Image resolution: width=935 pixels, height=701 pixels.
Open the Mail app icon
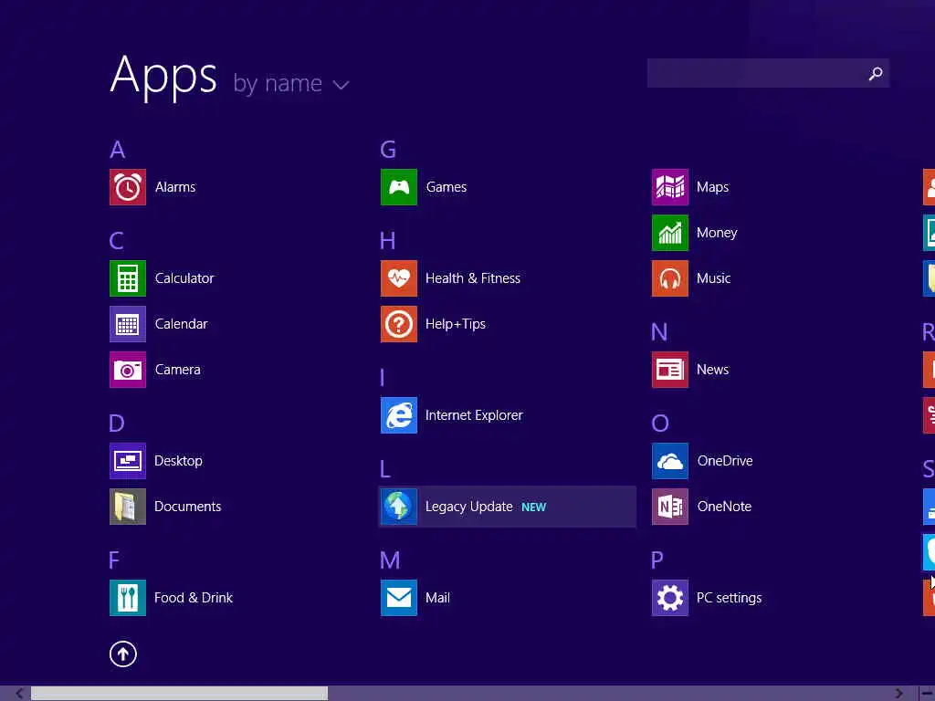pos(399,598)
